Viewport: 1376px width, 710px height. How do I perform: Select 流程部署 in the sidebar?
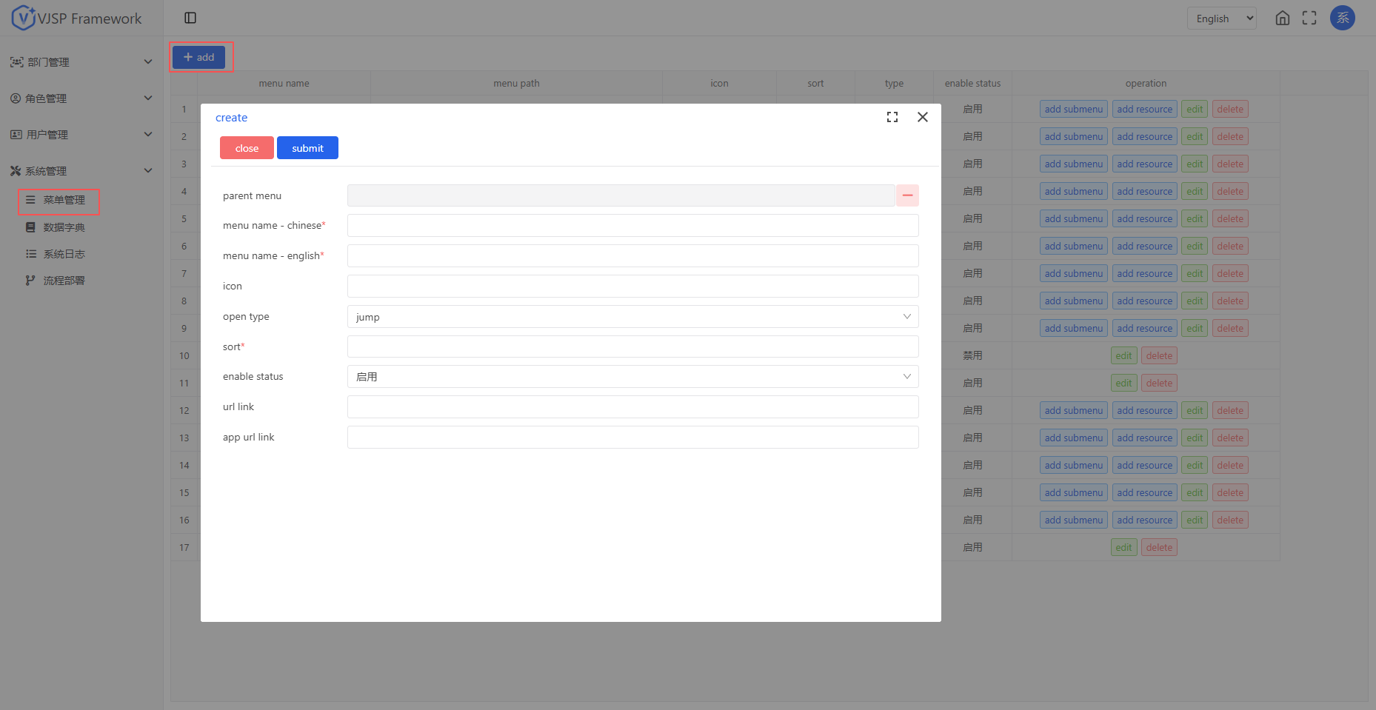point(64,281)
